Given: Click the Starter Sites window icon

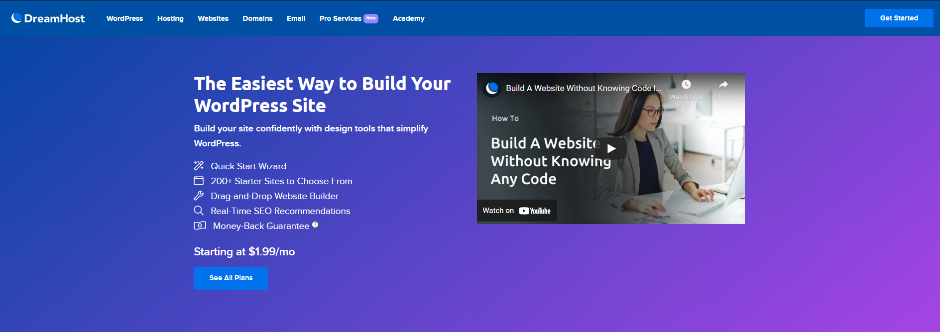Looking at the screenshot, I should pos(199,180).
